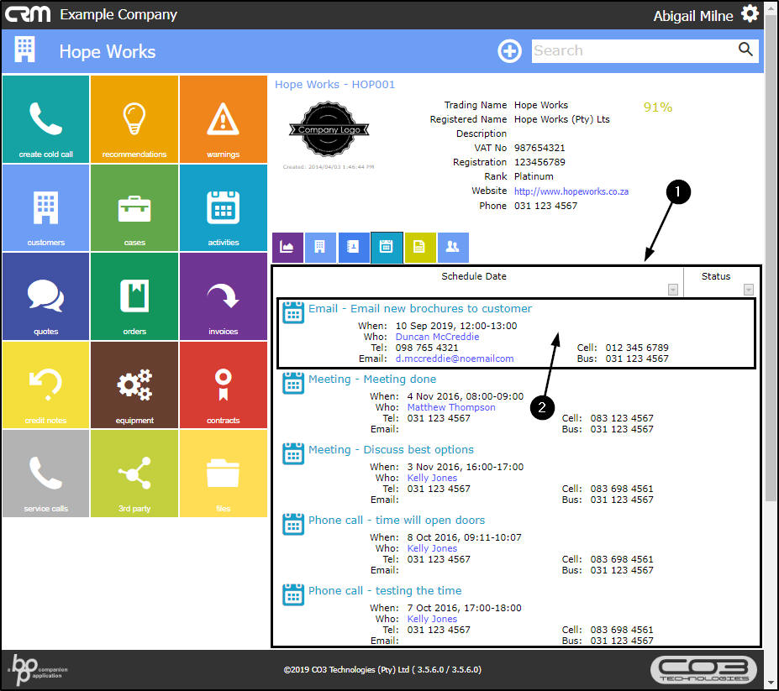779x691 pixels.
Task: Open the customers tile
Action: 45,207
